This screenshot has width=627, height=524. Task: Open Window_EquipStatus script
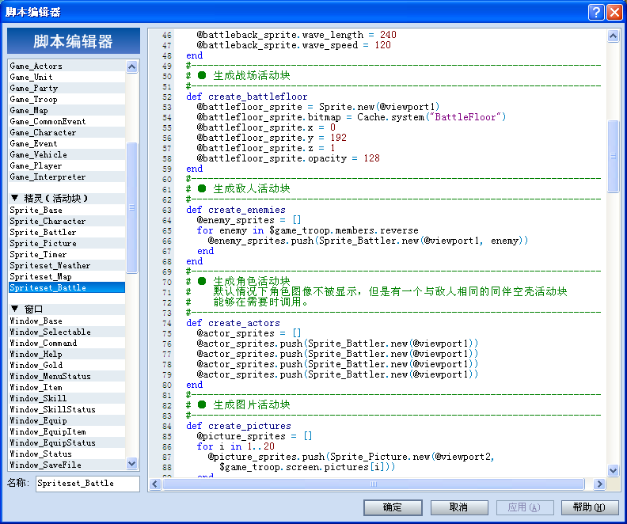tap(66, 442)
